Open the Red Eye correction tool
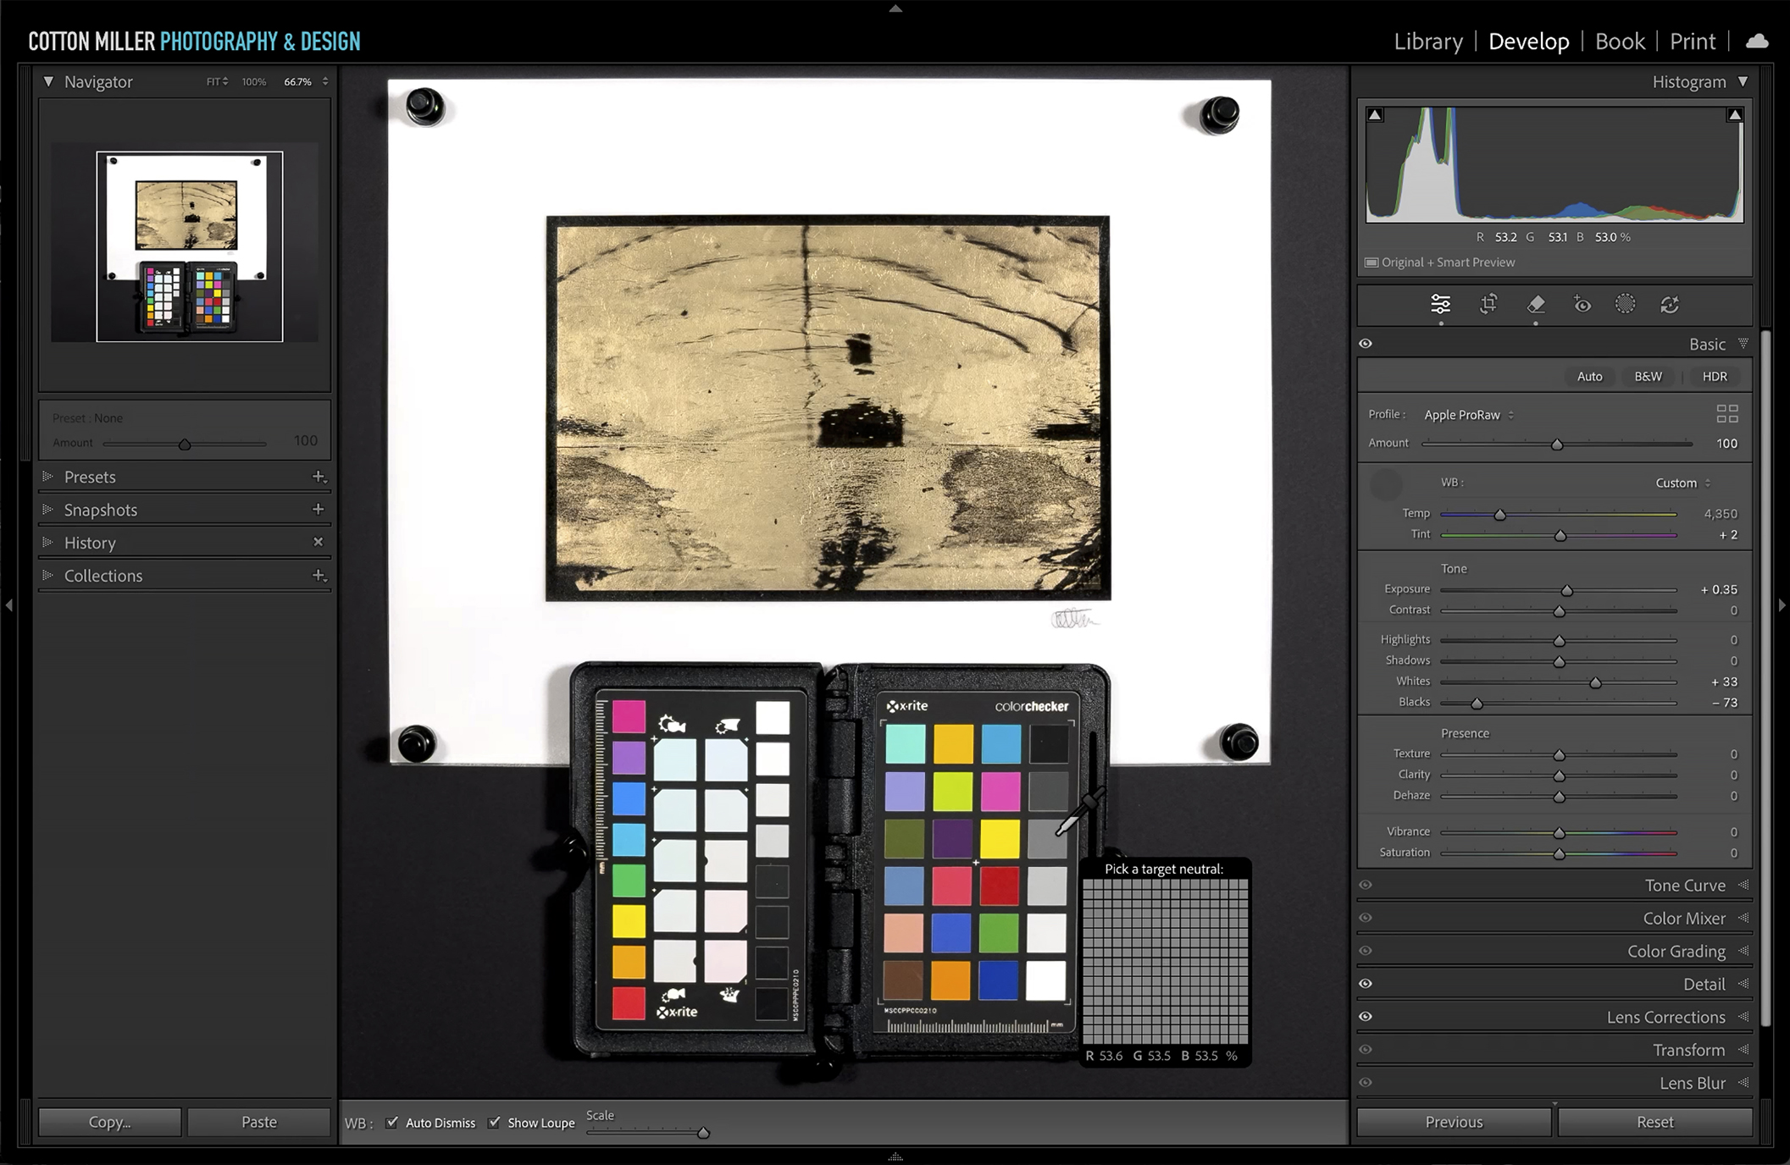Viewport: 1790px width, 1165px height. pyautogui.click(x=1582, y=305)
